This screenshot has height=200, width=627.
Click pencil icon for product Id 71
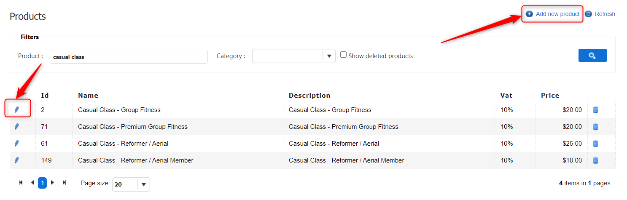pyautogui.click(x=17, y=126)
